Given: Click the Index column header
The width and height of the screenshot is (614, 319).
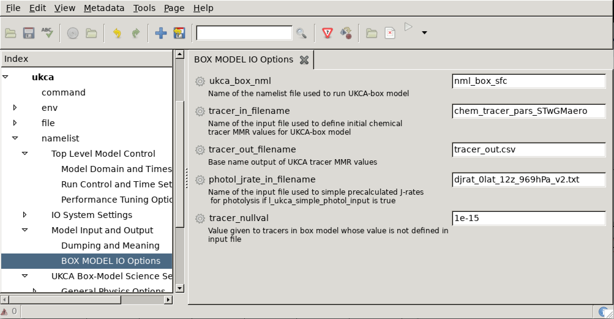Looking at the screenshot, I should [87, 59].
